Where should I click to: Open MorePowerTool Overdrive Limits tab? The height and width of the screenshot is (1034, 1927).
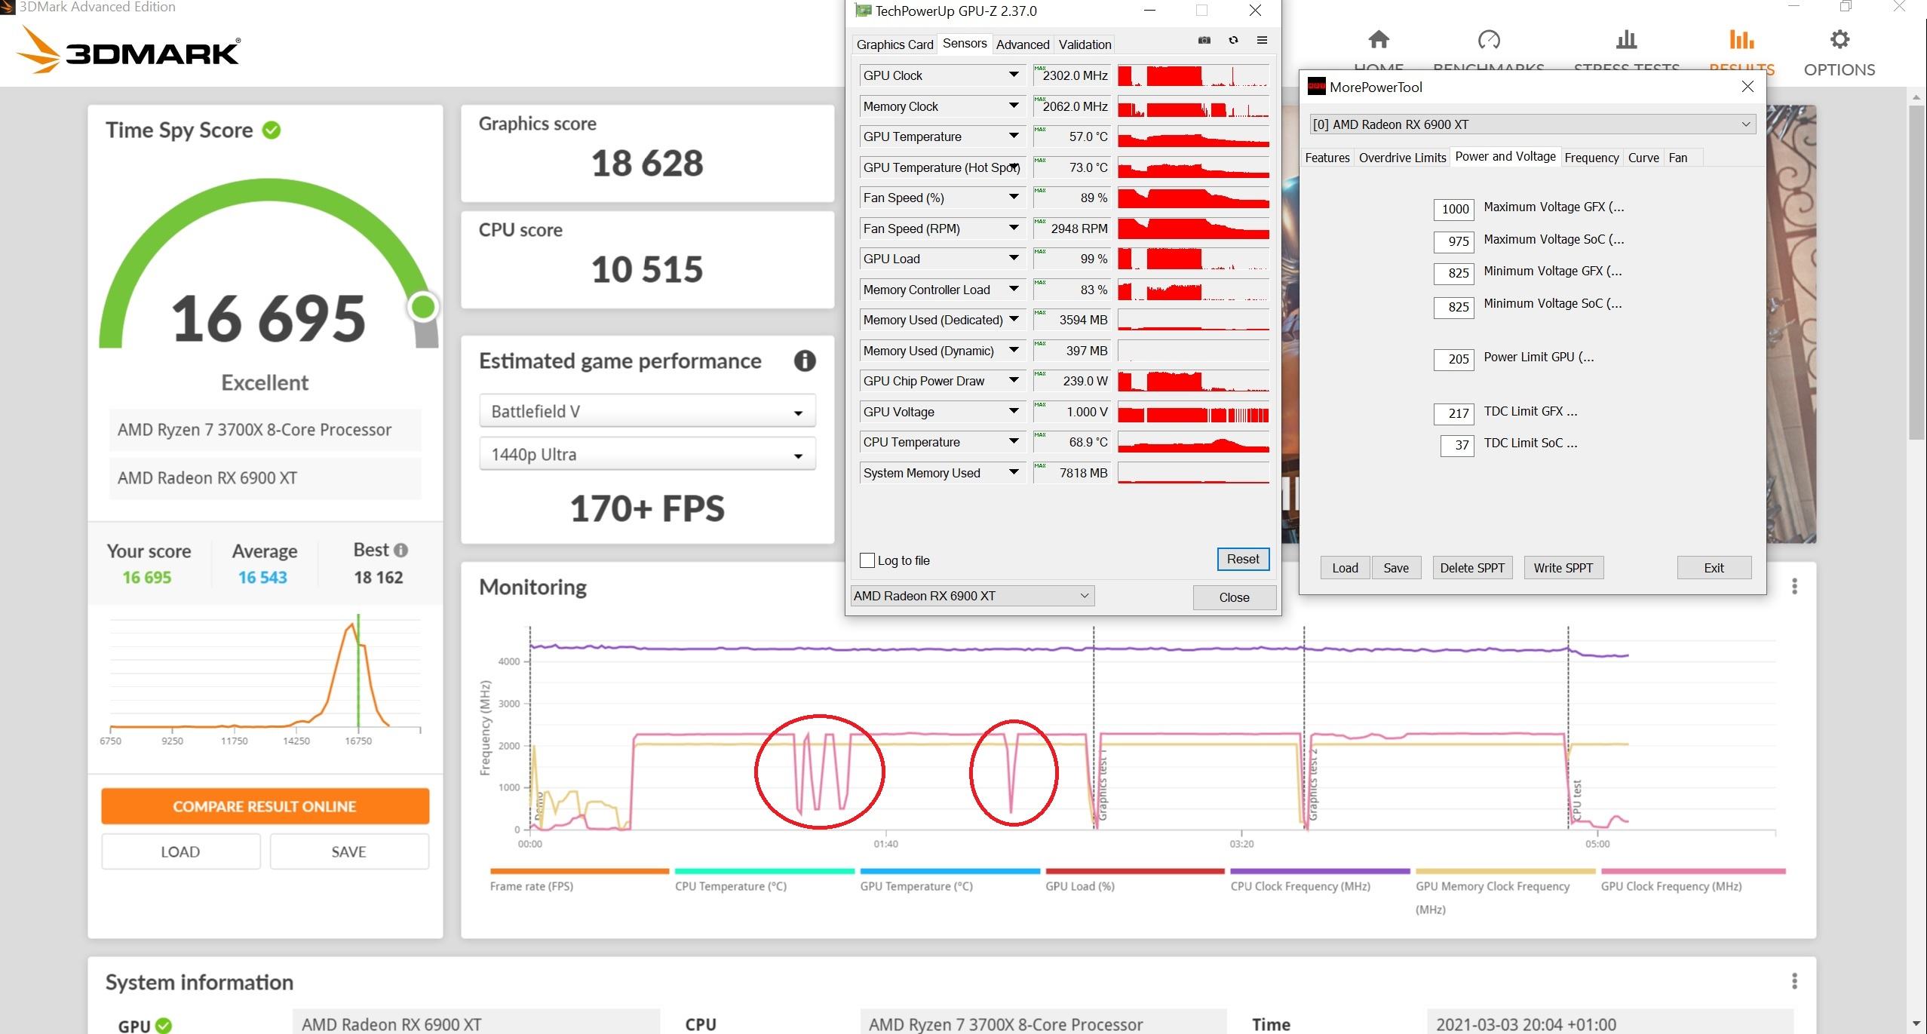pos(1402,158)
